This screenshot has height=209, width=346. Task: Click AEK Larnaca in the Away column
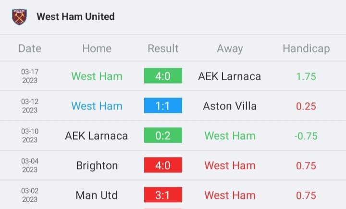tap(230, 76)
